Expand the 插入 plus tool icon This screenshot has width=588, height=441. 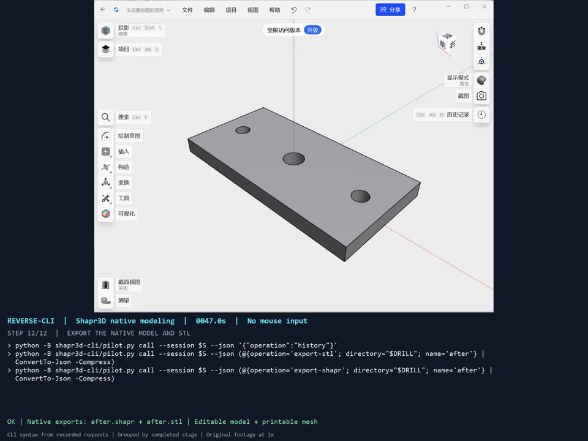point(106,151)
